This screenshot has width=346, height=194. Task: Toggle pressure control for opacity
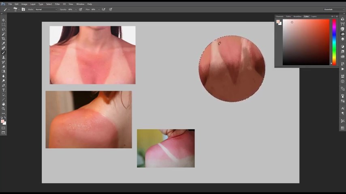(81, 9)
